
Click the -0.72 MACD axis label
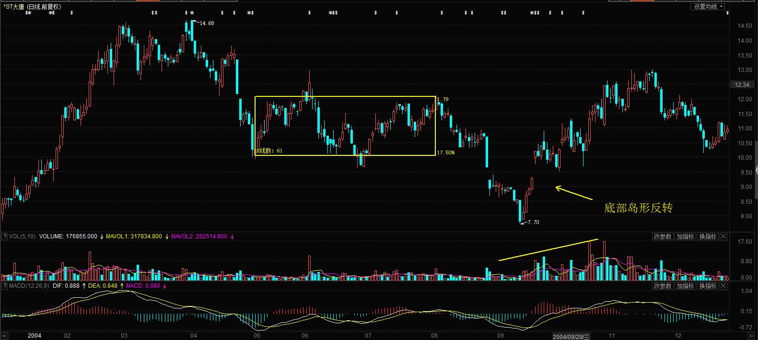pos(746,327)
